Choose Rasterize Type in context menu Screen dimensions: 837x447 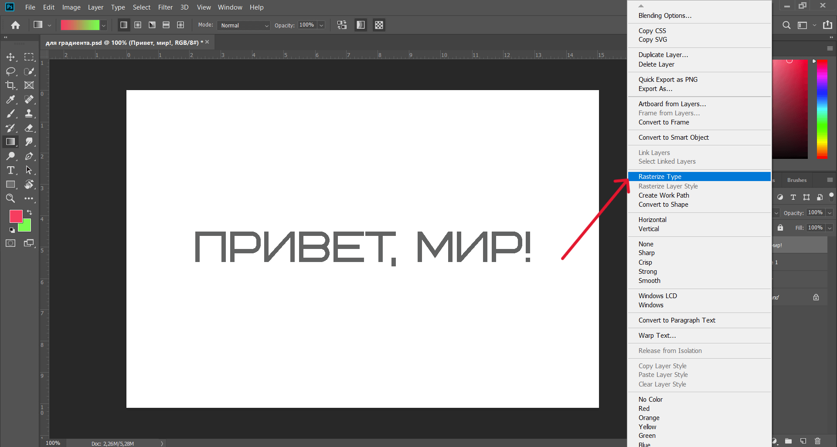[699, 176]
